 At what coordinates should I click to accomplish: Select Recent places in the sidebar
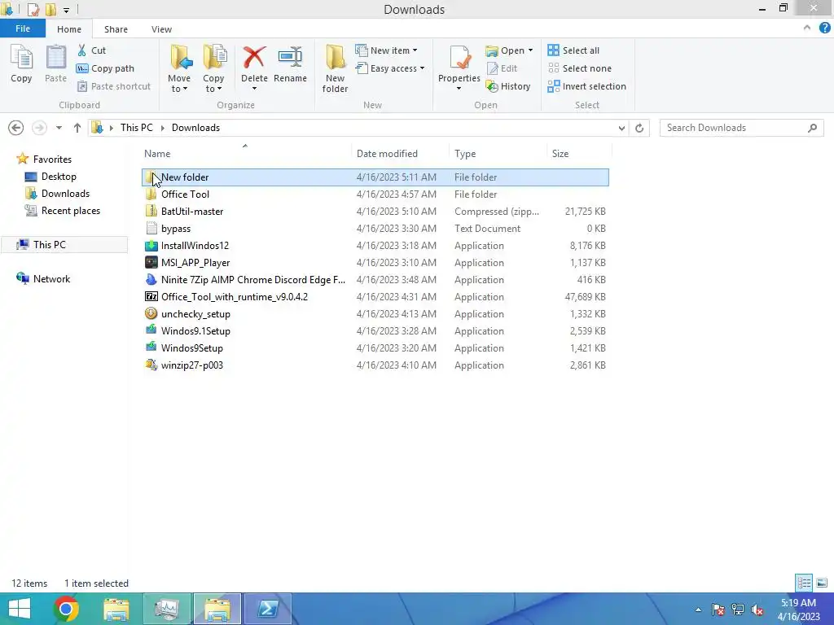[71, 211]
